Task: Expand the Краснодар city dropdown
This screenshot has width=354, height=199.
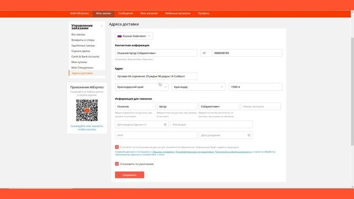Action: 199,87
